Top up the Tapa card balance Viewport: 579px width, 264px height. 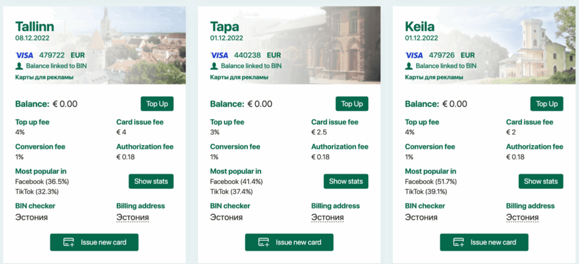pyautogui.click(x=352, y=104)
